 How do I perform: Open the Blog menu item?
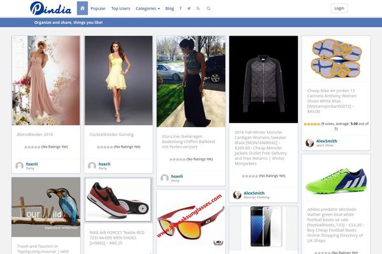click(x=169, y=8)
